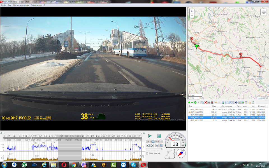Viewport: 269px width, 168px height.
Task: Click the document page icon in list toolbar
Action: coord(253,102)
